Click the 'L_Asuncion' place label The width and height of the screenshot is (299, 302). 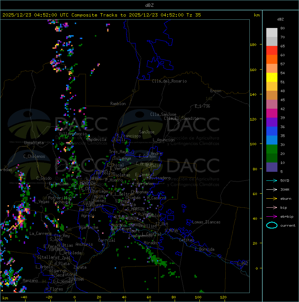tap(164, 140)
